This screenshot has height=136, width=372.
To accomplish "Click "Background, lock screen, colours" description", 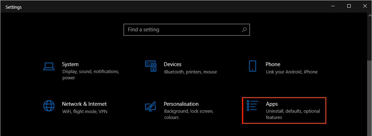I will (189, 114).
